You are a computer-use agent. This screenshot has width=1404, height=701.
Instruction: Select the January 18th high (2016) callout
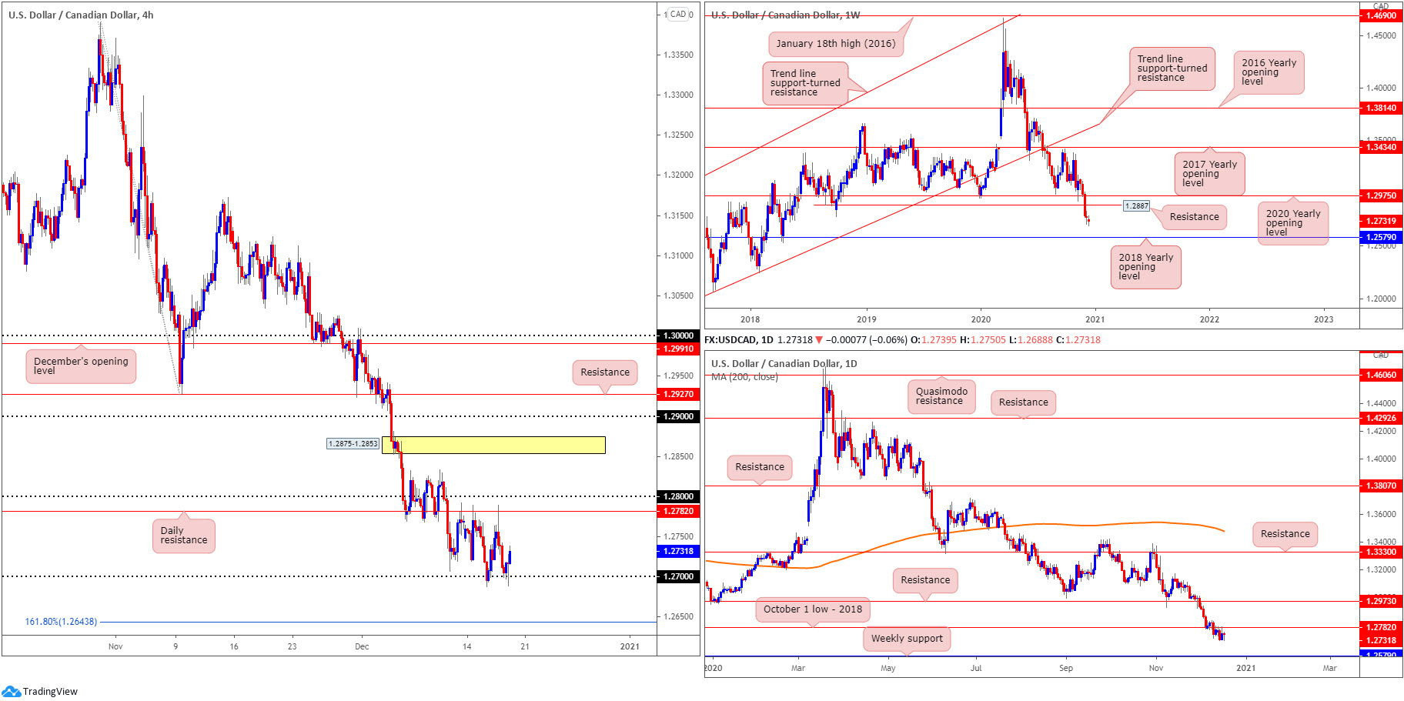coord(836,44)
